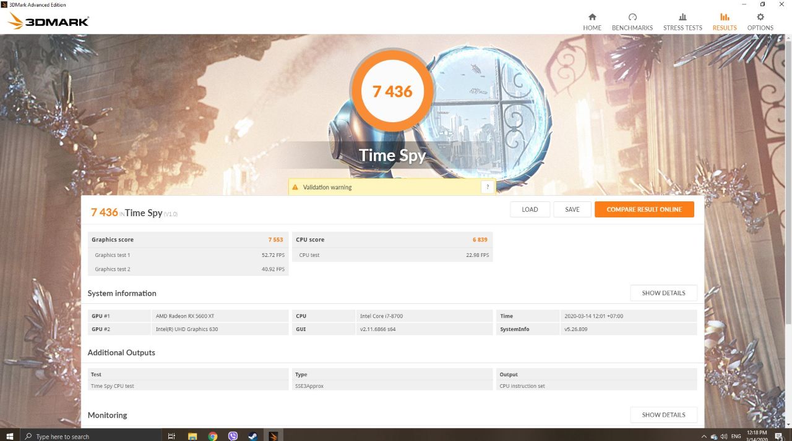The width and height of the screenshot is (792, 441).
Task: Click the Time value 2020-03-14 12:01
Action: click(x=629, y=316)
